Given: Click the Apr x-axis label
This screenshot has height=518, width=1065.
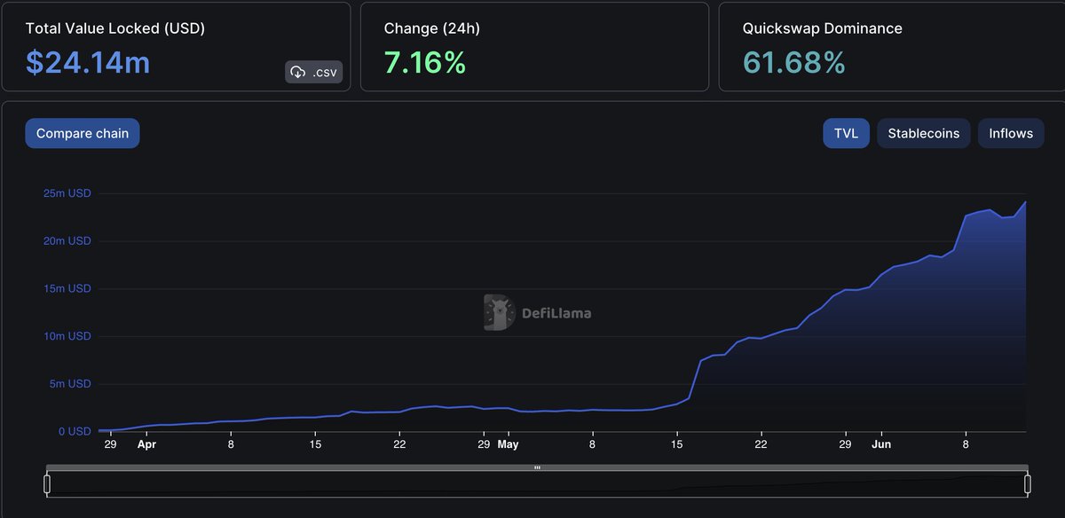Looking at the screenshot, I should (x=146, y=444).
